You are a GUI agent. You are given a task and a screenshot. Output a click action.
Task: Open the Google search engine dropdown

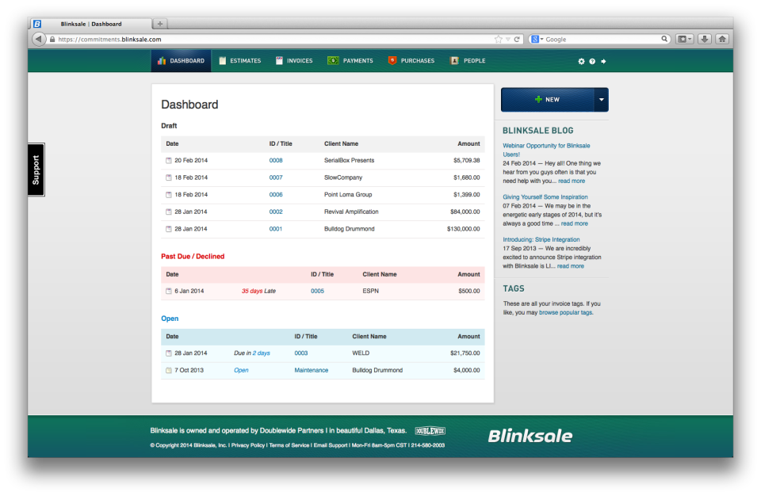(537, 40)
